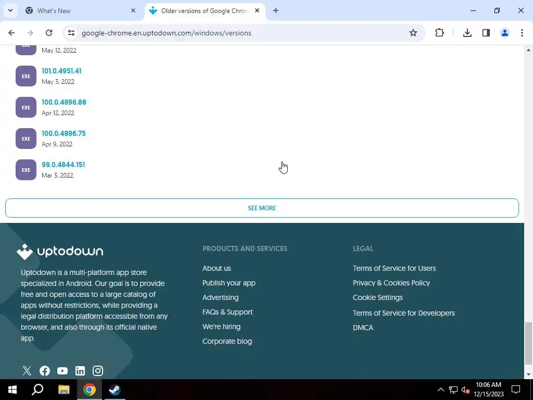Click the Uptodown logo in footer

(x=60, y=252)
